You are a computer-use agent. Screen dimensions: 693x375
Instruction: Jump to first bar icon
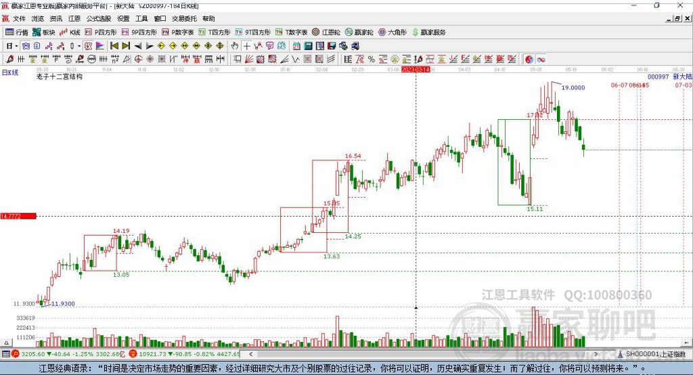[114, 45]
